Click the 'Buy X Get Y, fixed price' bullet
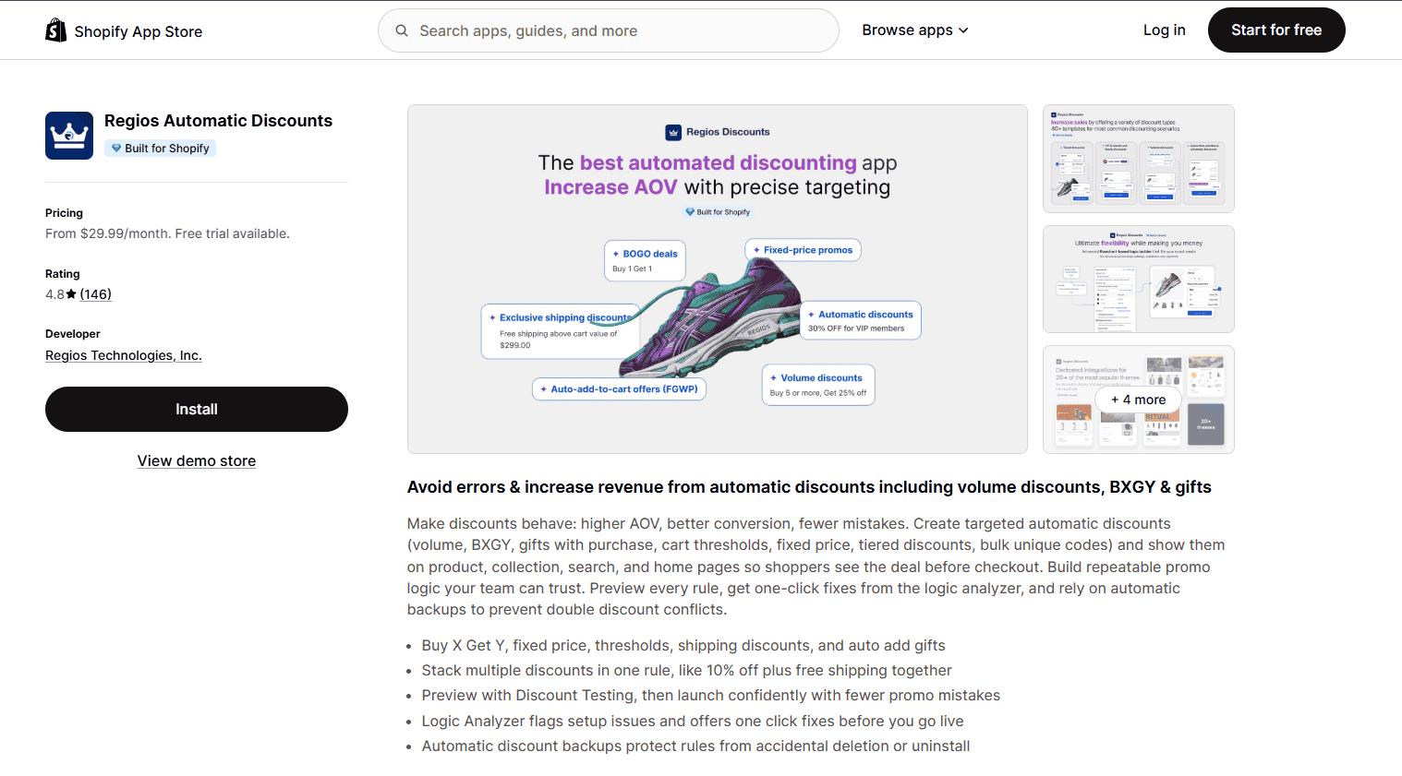1402x776 pixels. [x=683, y=645]
